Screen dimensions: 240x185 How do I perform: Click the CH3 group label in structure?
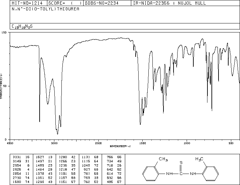pos(163,159)
